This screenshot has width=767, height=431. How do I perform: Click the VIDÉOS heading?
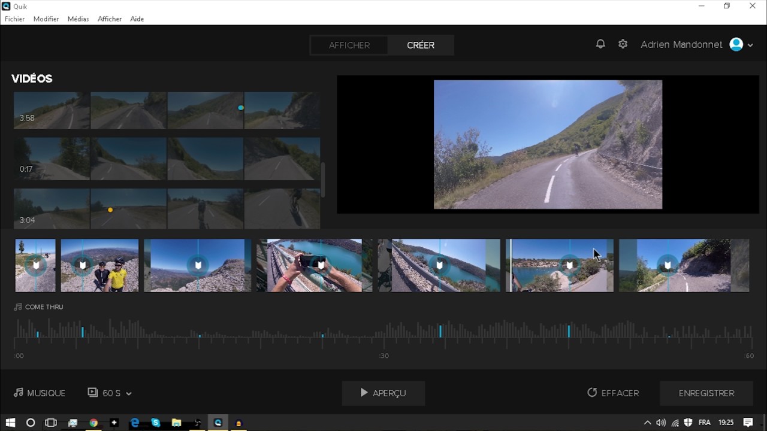pyautogui.click(x=32, y=78)
